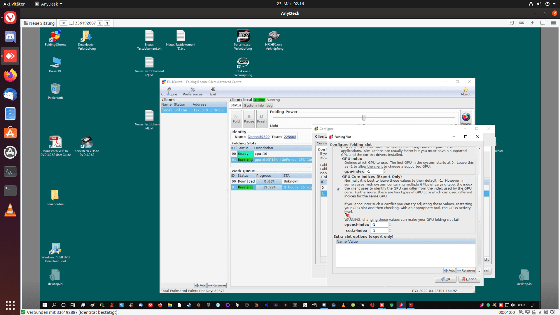Increase the opencl-index value

[x=390, y=223]
